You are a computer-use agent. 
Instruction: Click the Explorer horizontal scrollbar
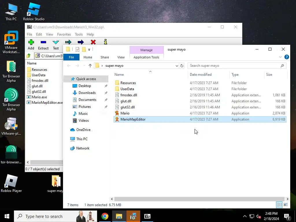tap(199, 199)
